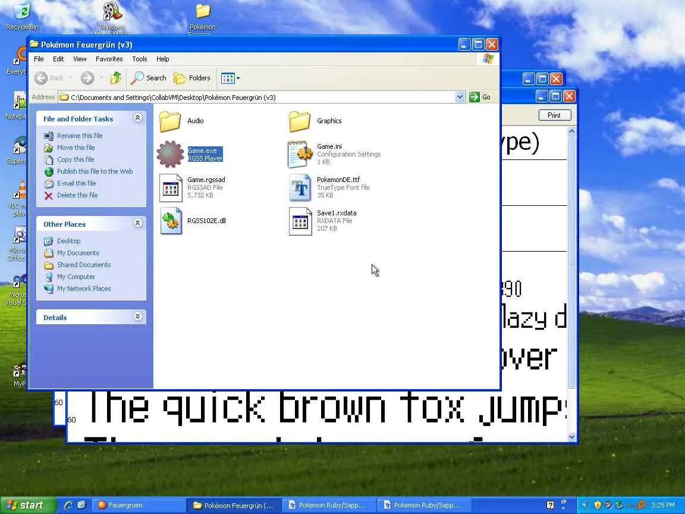Viewport: 685px width, 514px height.
Task: Click Move this file link
Action: click(x=76, y=148)
